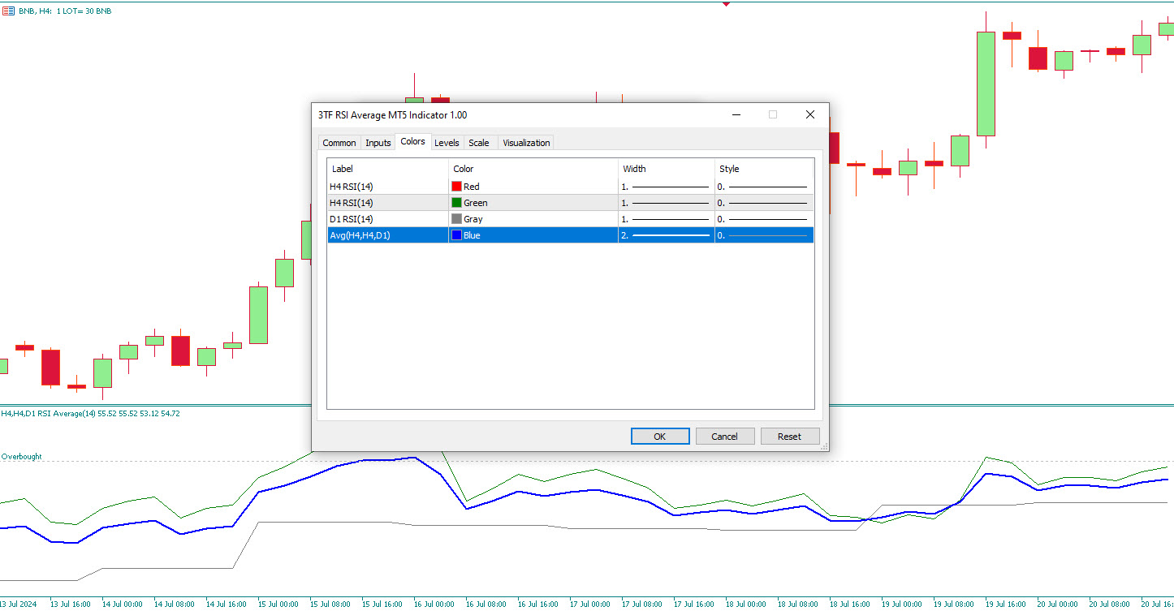Viewport: 1174px width, 611px height.
Task: Open the width selector for the Avg line
Action: (666, 235)
